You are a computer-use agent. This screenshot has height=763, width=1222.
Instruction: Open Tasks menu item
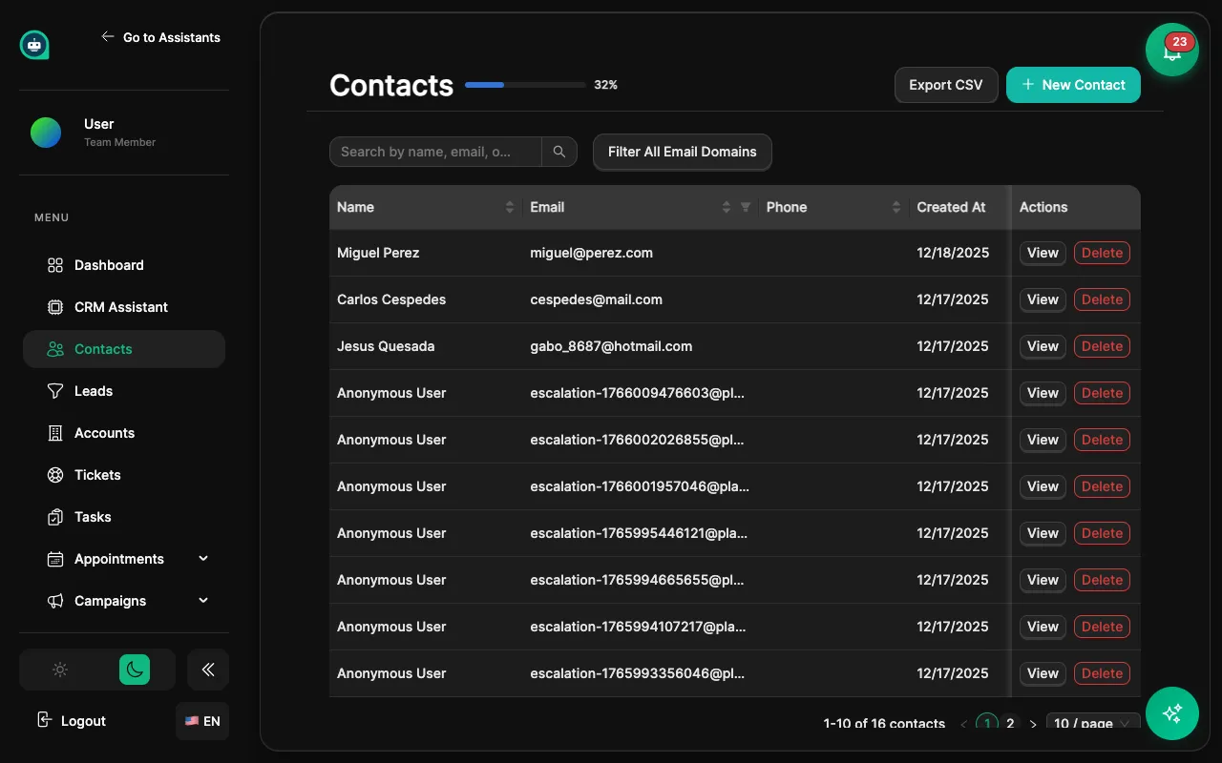tap(124, 517)
